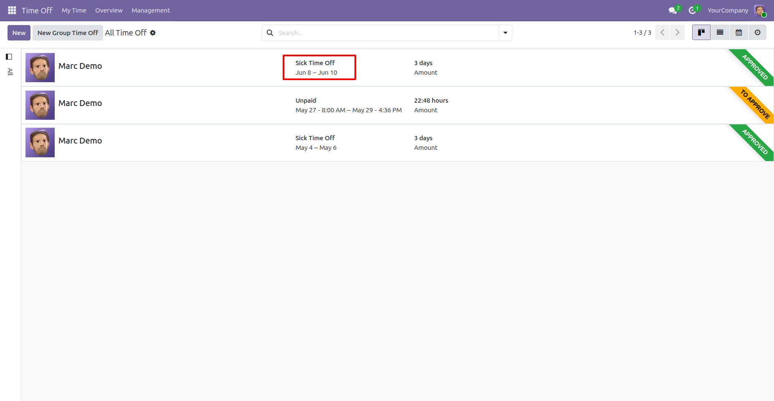Open Marc Demo avatar of Jun 8 request

tap(40, 68)
